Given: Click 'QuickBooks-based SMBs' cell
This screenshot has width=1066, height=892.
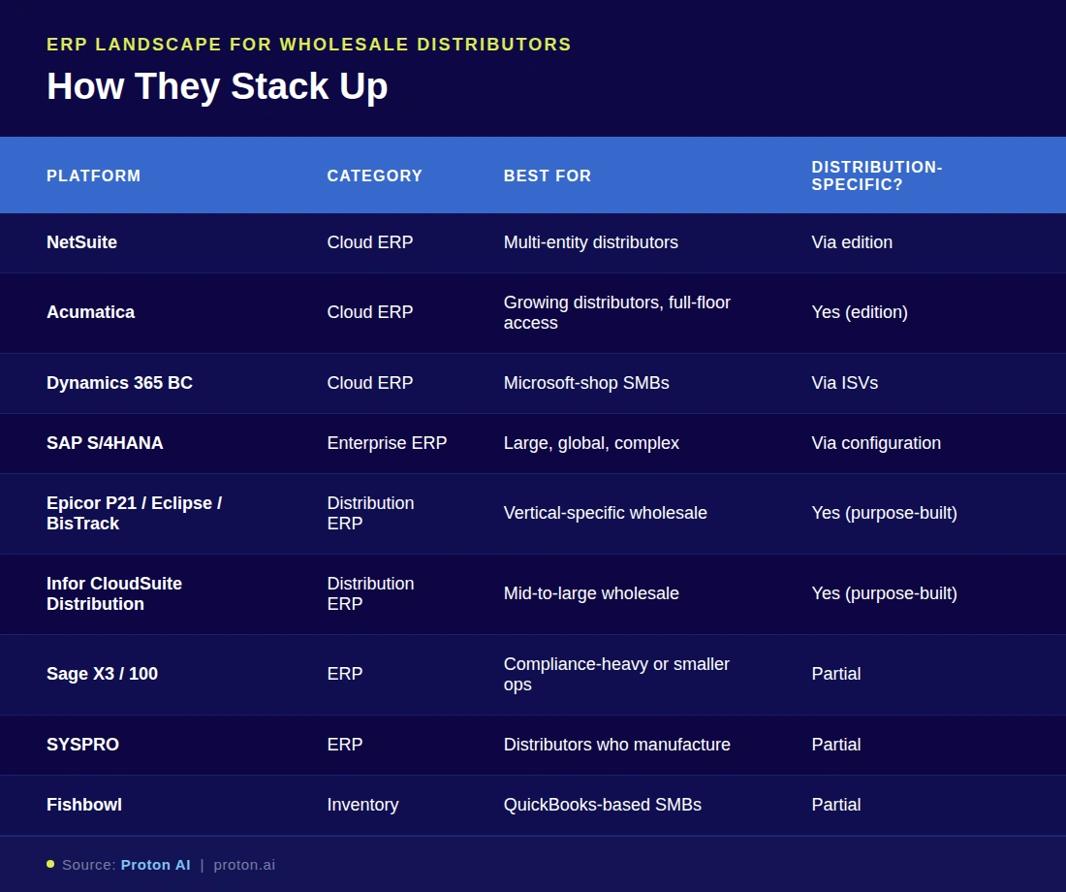Looking at the screenshot, I should (603, 804).
